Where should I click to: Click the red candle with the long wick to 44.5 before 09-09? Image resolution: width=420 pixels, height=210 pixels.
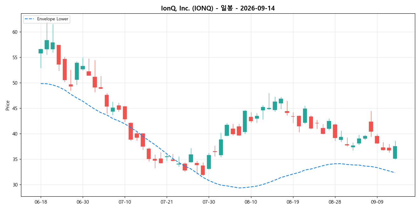[x=371, y=127]
